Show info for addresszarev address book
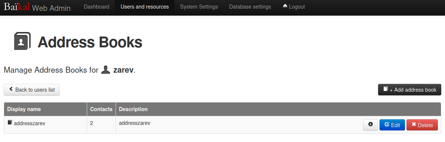 tap(370, 125)
